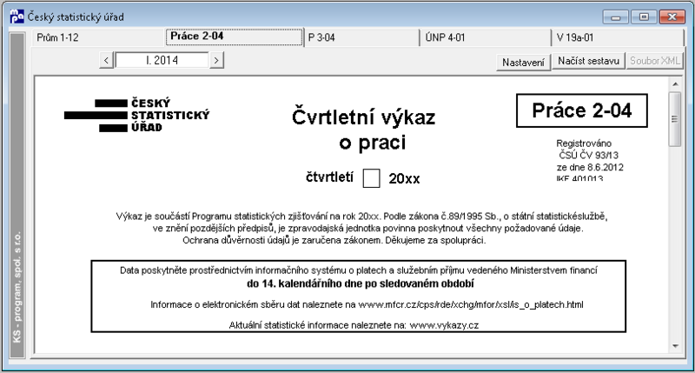Switch to the V 19a-01 tab
Image resolution: width=695 pixels, height=373 pixels.
pos(618,37)
